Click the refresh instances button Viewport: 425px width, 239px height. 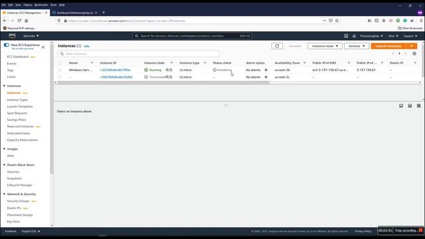pos(277,46)
